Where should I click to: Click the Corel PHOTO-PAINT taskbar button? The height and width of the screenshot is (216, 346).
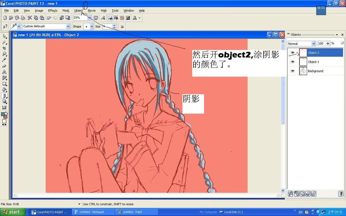[51, 212]
